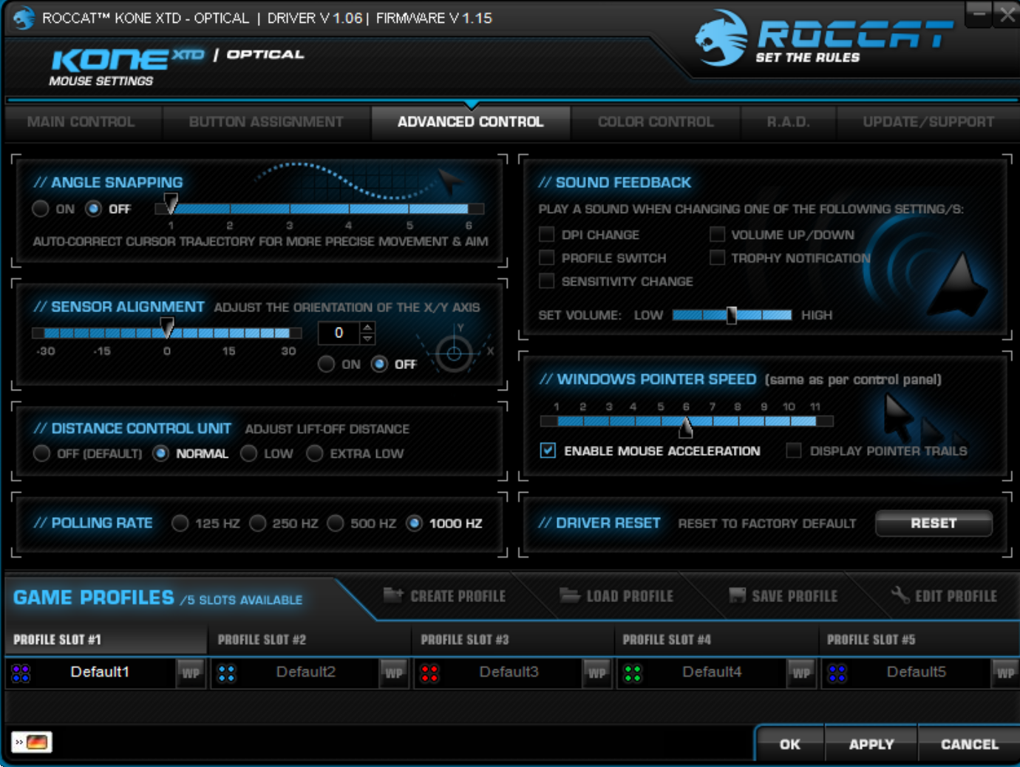Click Edit Profile
The height and width of the screenshot is (767, 1020).
(x=944, y=596)
